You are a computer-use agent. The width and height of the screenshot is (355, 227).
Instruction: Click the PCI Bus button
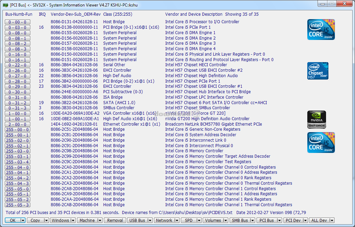coord(267,220)
